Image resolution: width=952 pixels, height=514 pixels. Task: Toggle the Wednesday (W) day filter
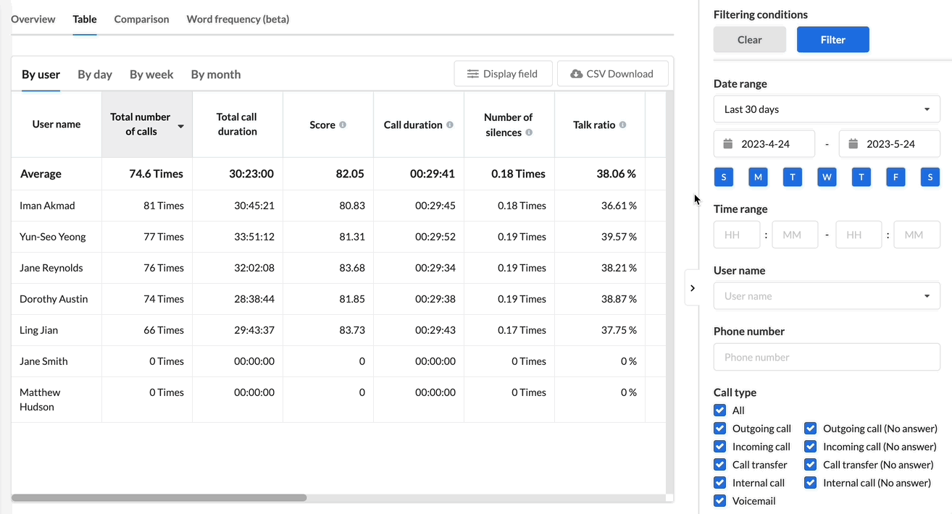point(827,177)
